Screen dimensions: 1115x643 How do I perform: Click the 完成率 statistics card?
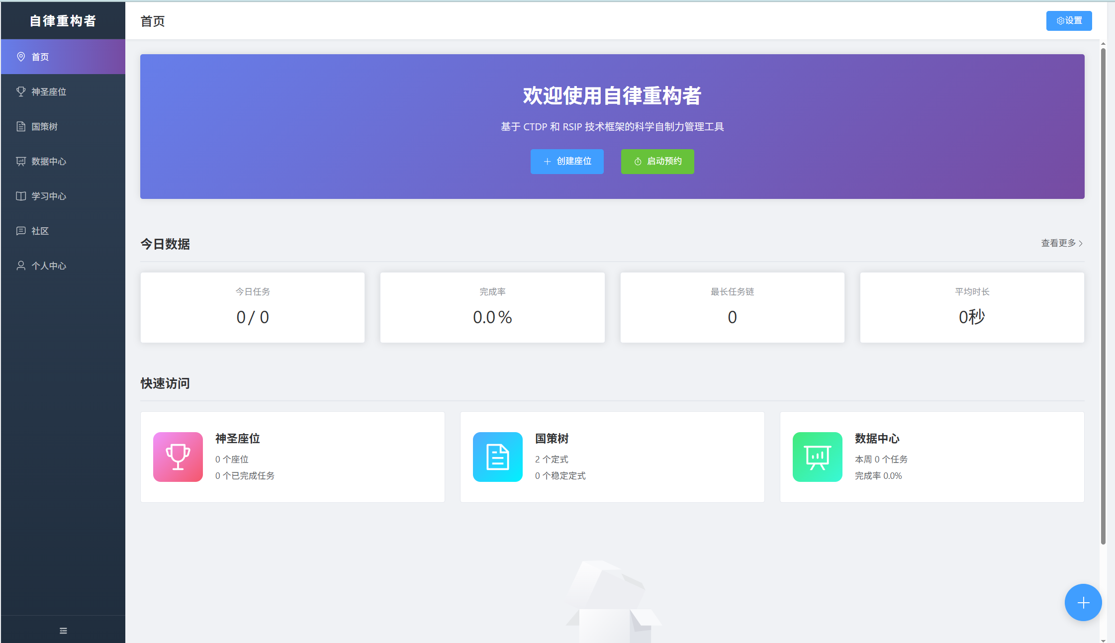492,307
